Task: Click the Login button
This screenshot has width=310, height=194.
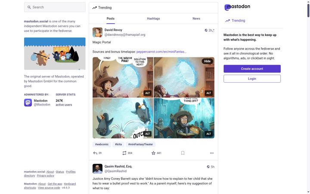Action: (x=252, y=78)
